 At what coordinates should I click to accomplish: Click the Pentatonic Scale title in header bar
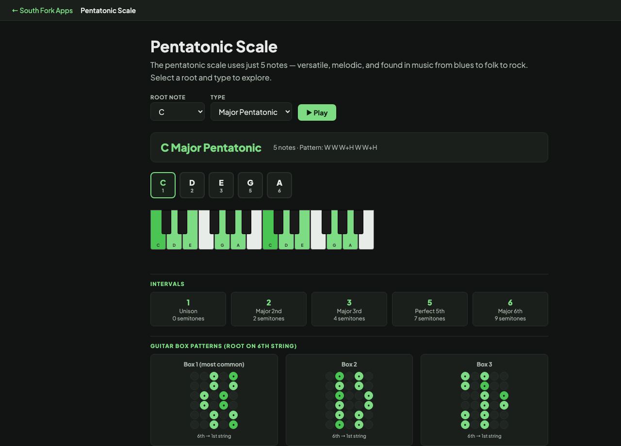pos(108,10)
